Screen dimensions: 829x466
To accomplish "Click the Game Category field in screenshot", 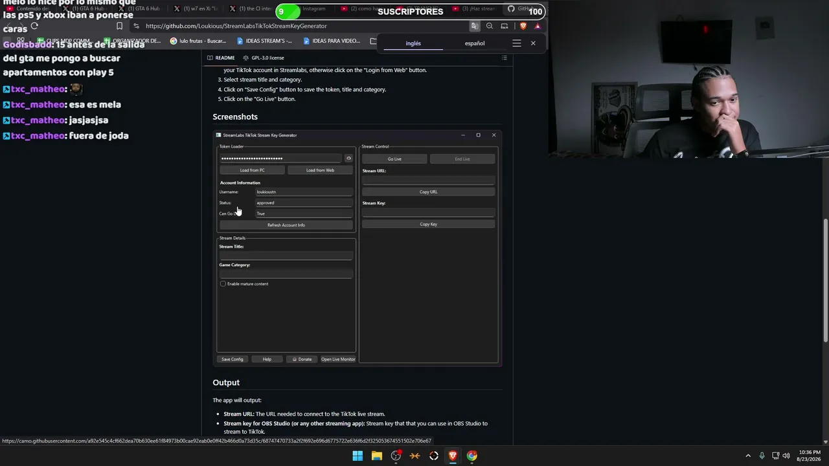I will (286, 274).
